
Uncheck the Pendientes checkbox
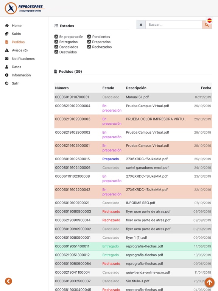[89, 36]
